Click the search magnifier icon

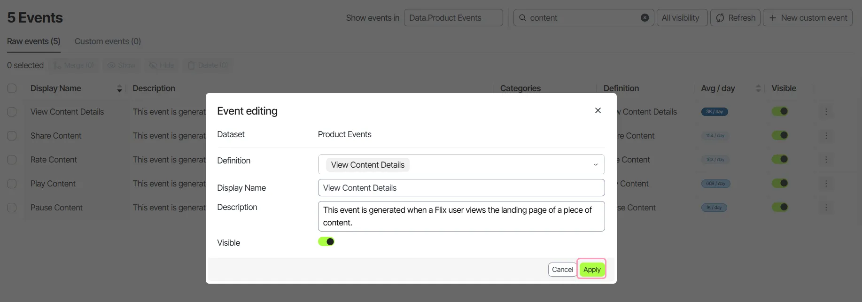pos(522,18)
